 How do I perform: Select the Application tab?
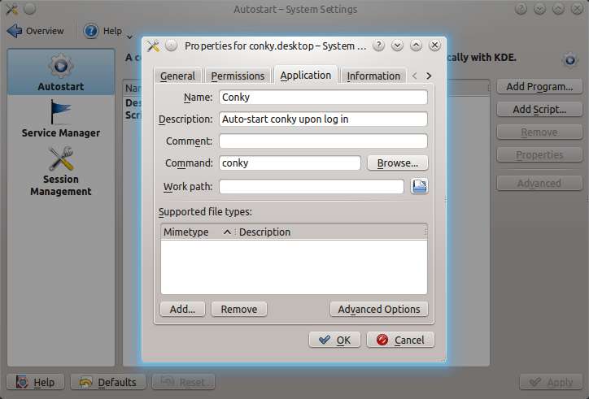[x=306, y=75]
